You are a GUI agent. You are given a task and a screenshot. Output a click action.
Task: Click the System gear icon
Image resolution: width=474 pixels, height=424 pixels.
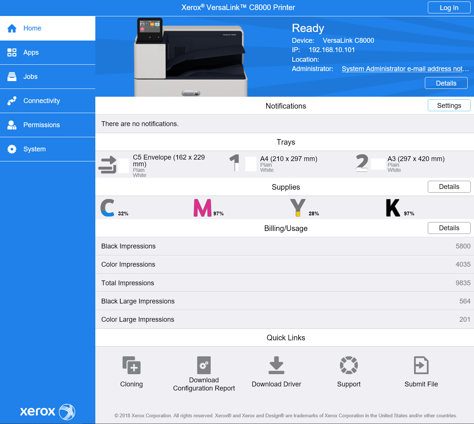(x=12, y=149)
